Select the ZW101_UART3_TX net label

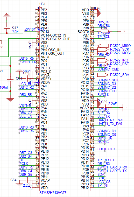pyautogui.click(x=112, y=171)
